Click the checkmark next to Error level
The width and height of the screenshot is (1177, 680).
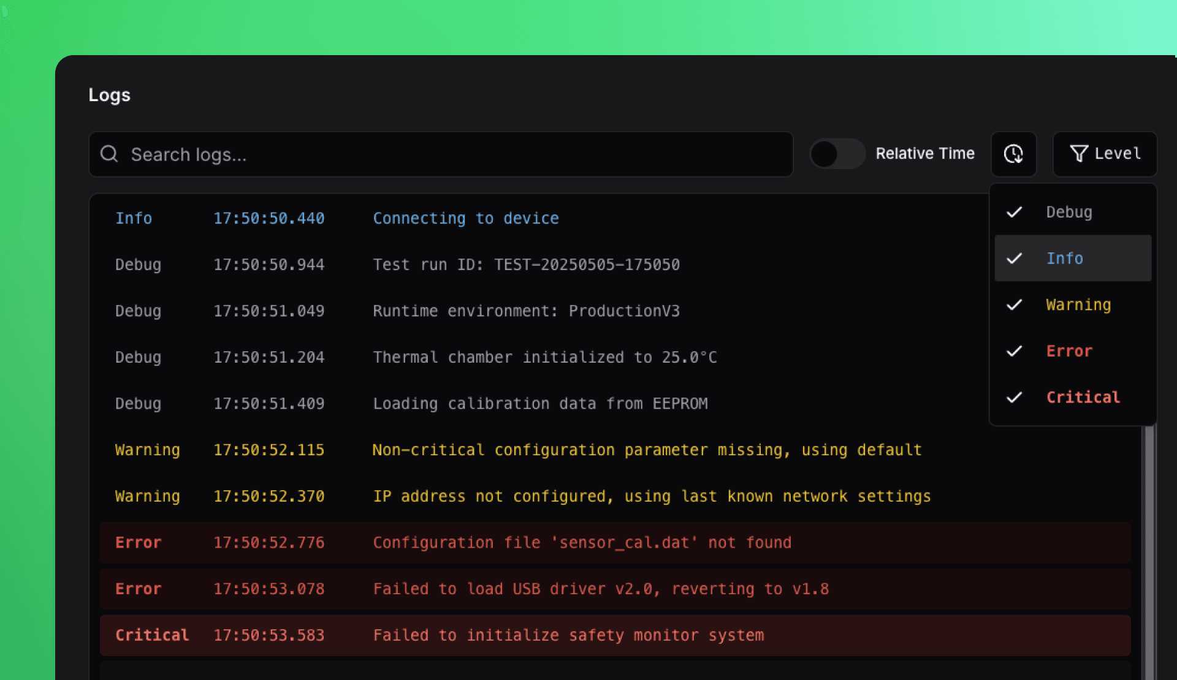pyautogui.click(x=1015, y=351)
